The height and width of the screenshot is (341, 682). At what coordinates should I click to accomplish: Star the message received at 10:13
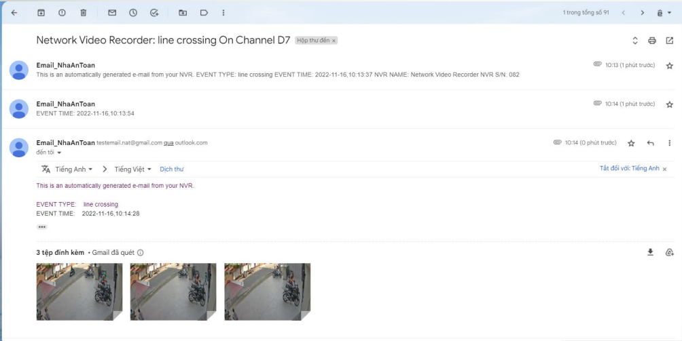click(669, 66)
